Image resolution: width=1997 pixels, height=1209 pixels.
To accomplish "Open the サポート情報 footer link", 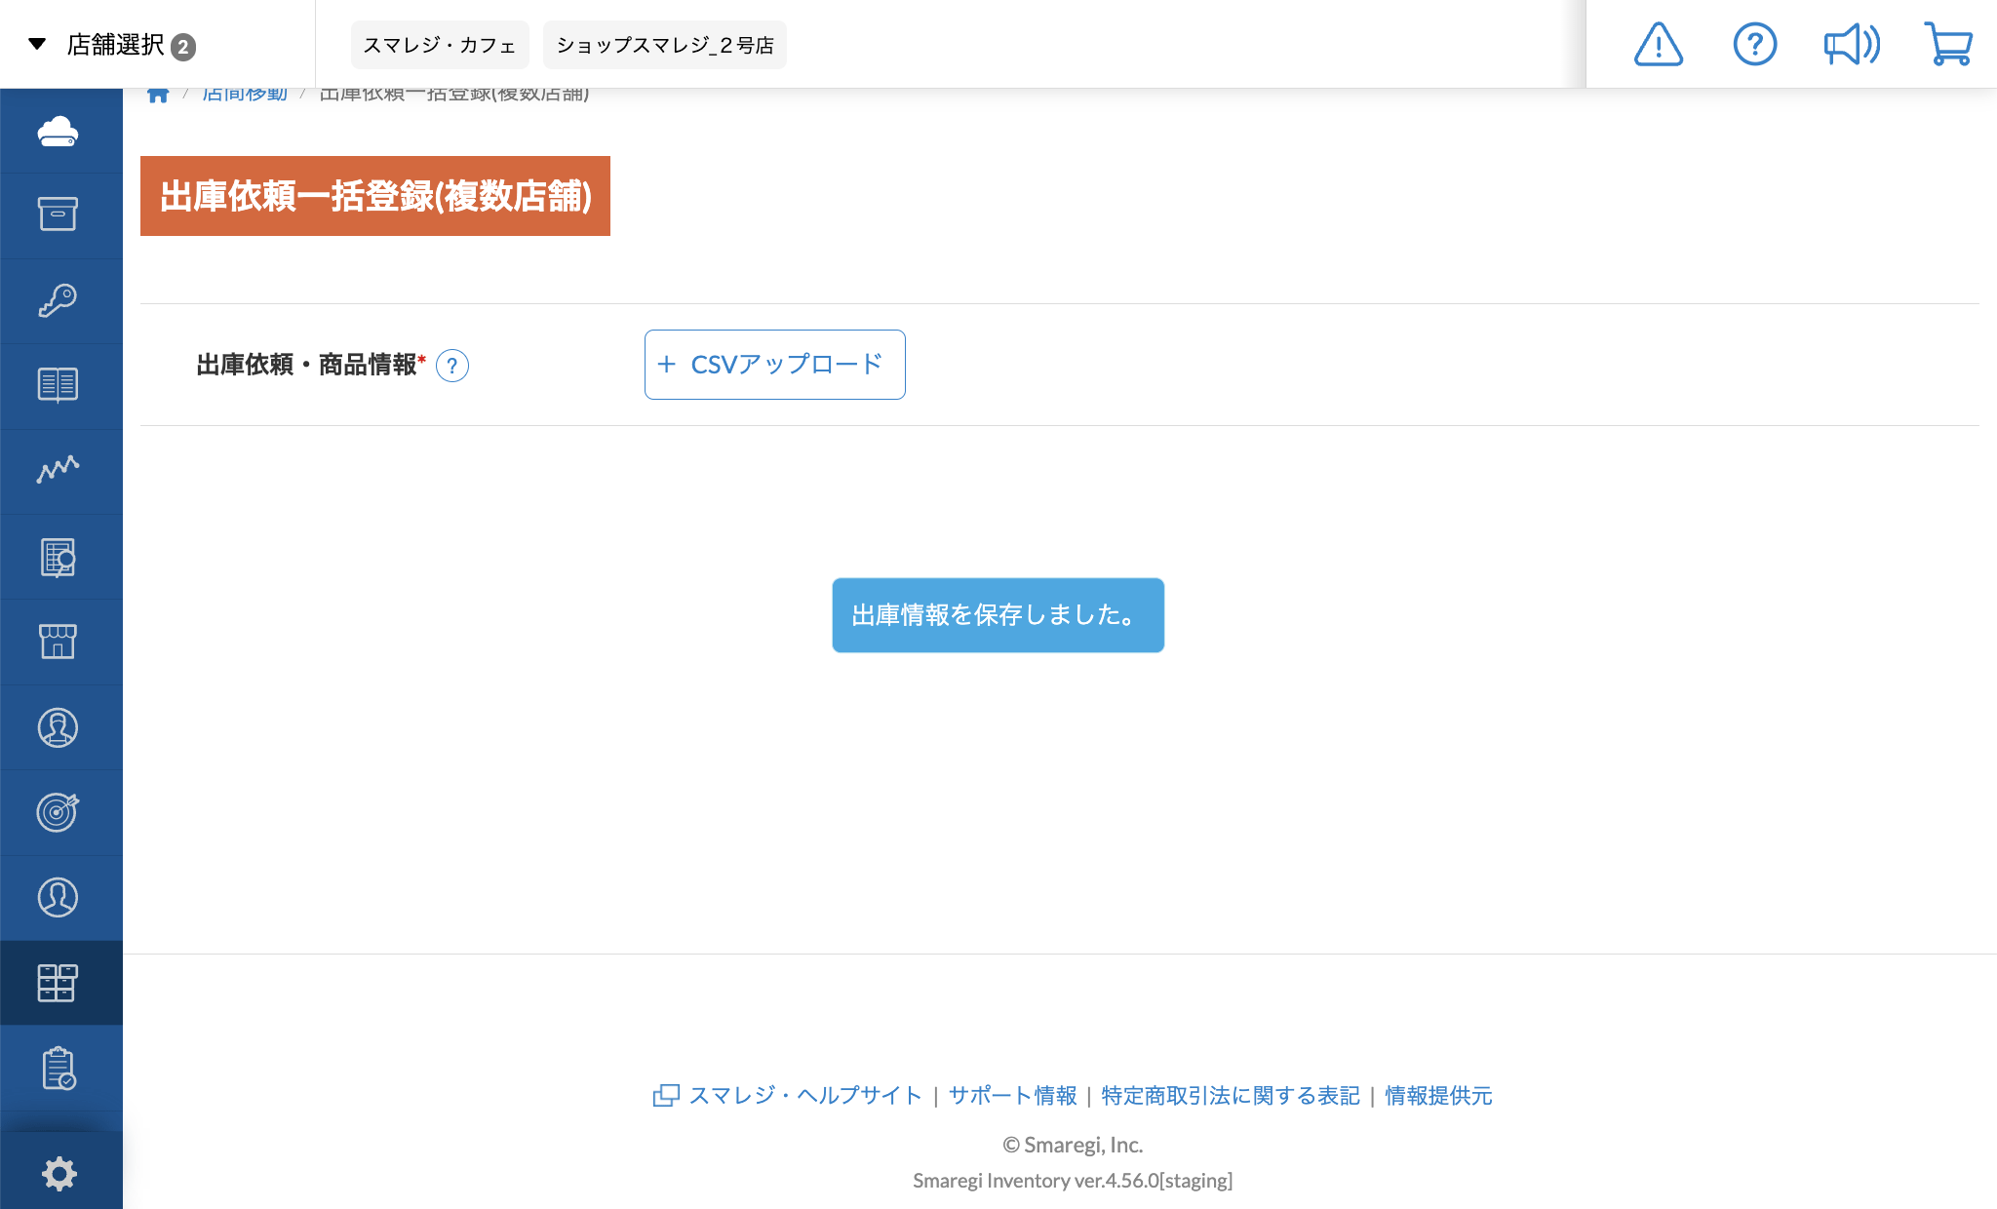I will coord(1013,1096).
